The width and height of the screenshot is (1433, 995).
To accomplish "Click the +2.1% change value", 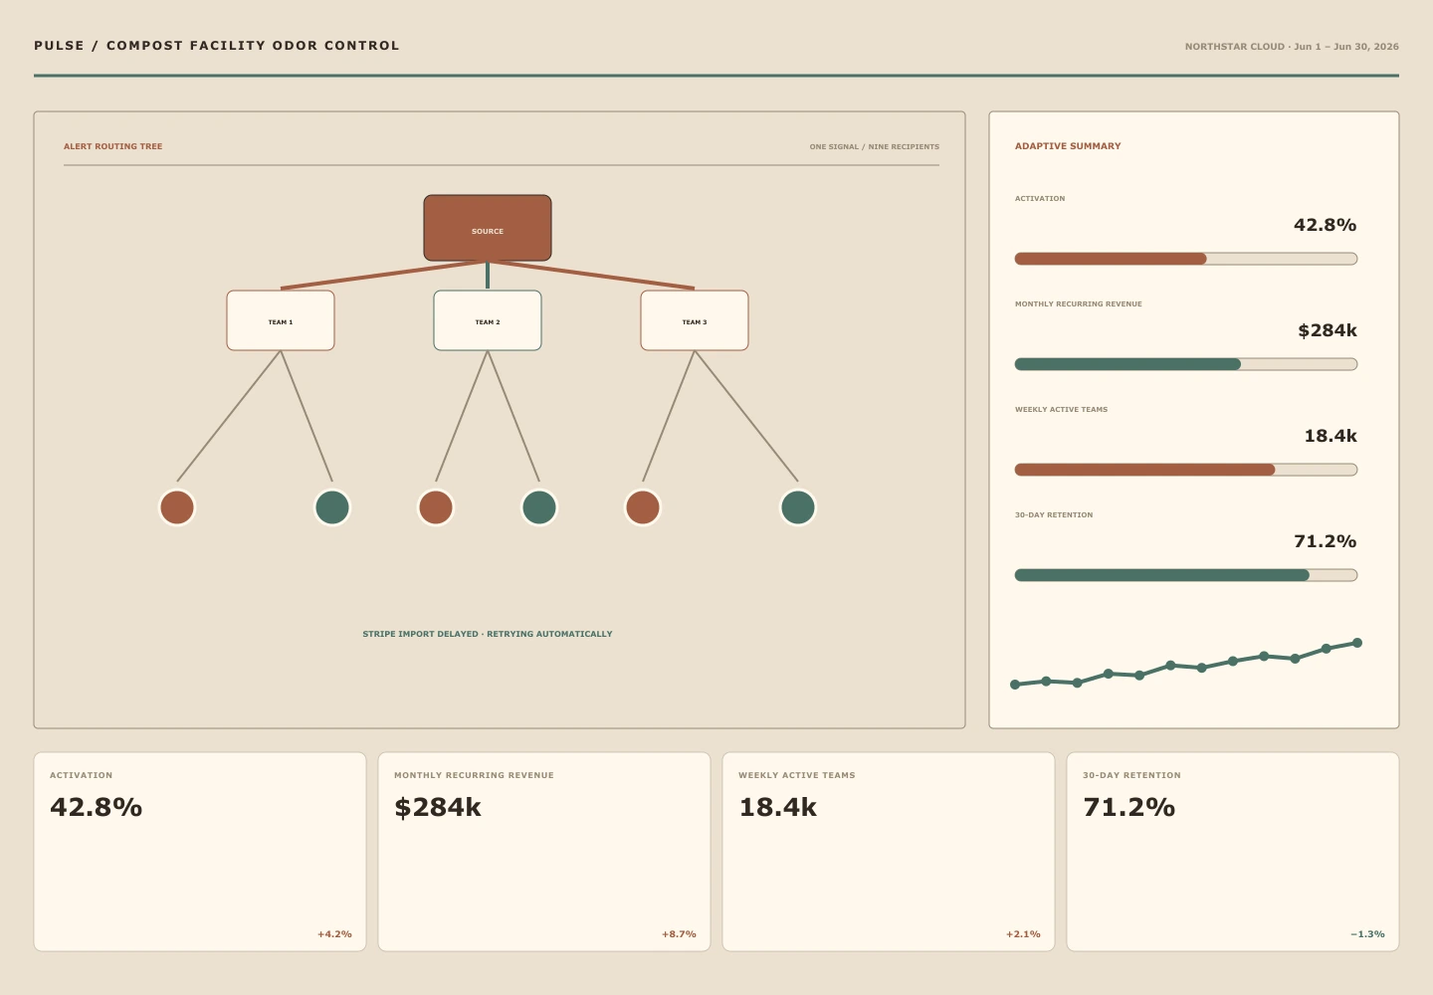I will (x=1023, y=934).
